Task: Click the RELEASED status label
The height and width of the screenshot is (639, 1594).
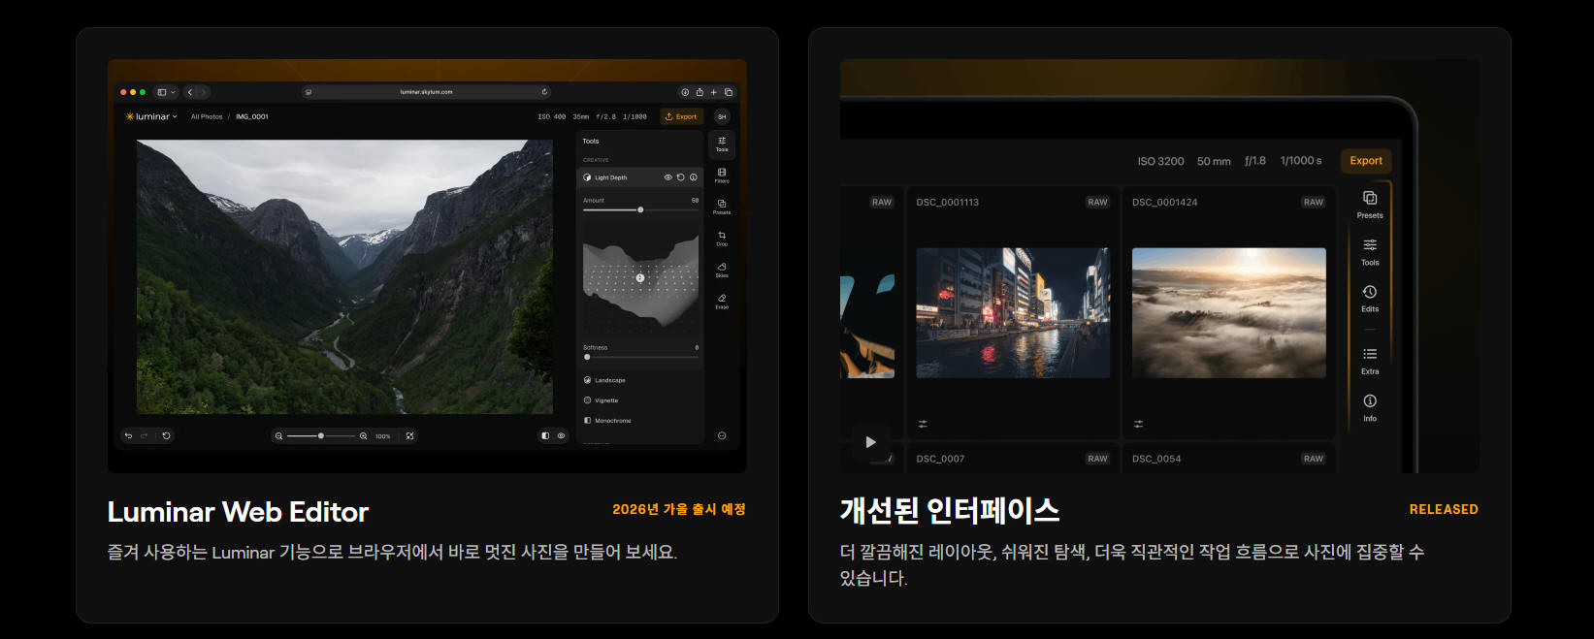Action: click(x=1444, y=509)
